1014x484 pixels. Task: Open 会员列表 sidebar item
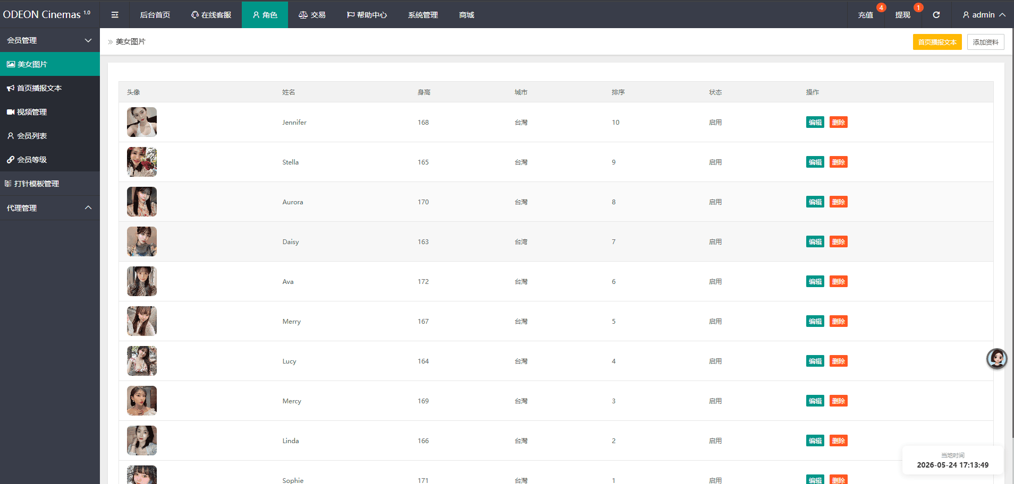50,136
